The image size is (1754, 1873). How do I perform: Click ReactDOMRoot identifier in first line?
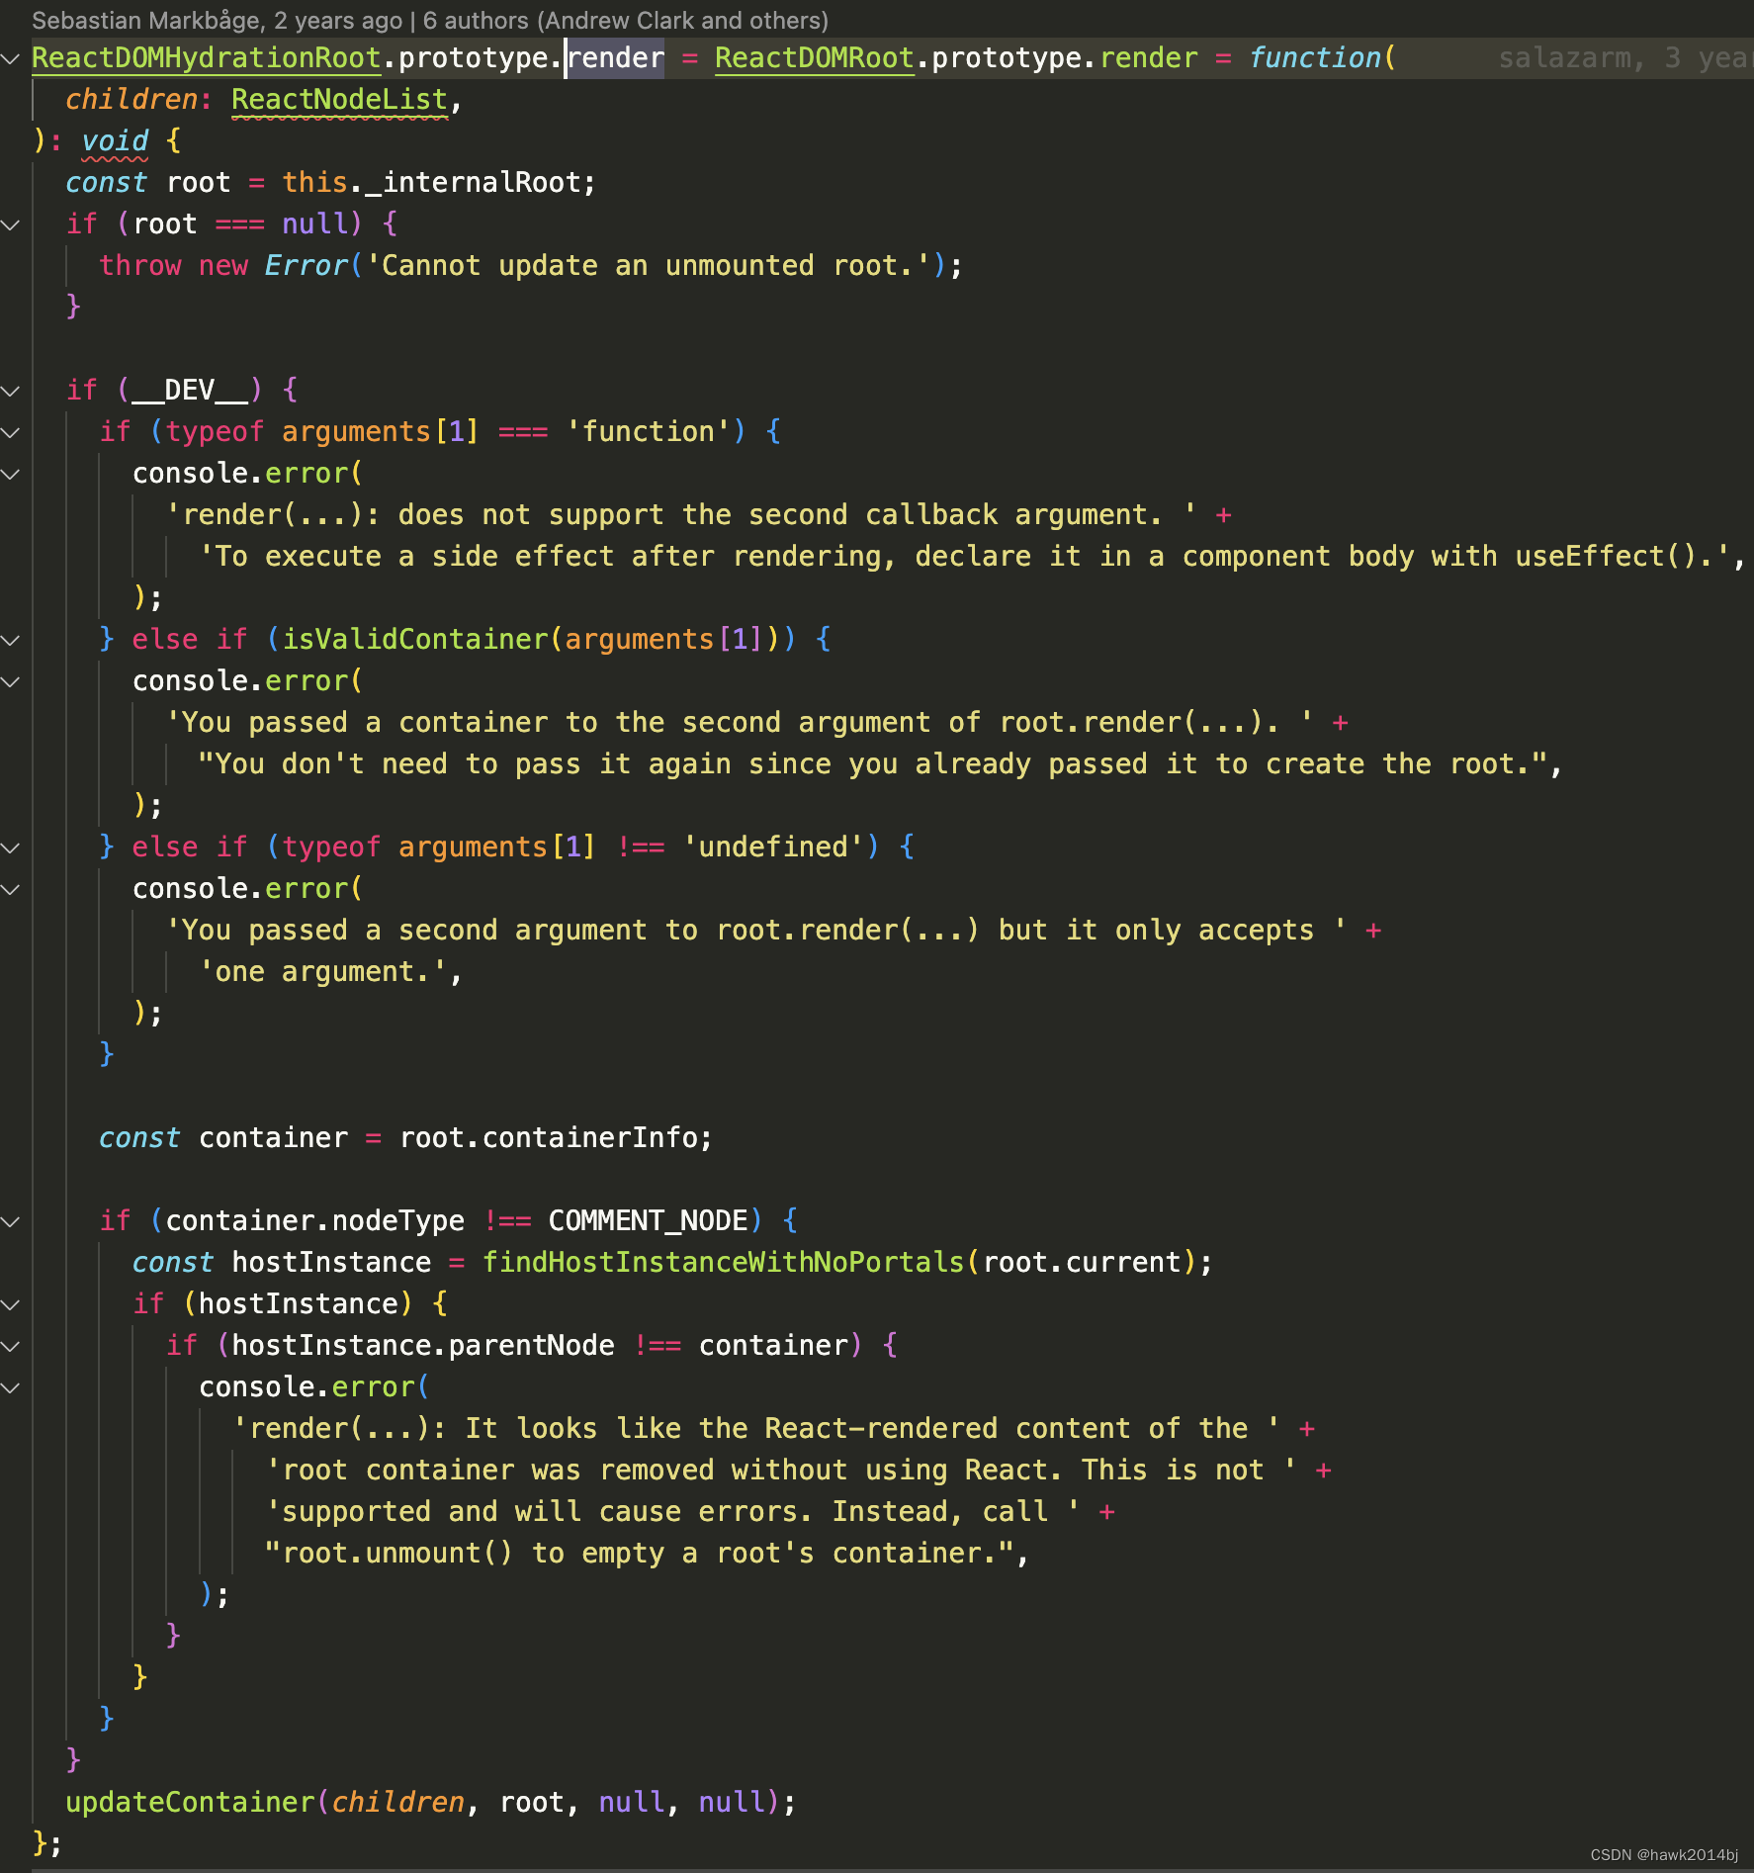[815, 58]
